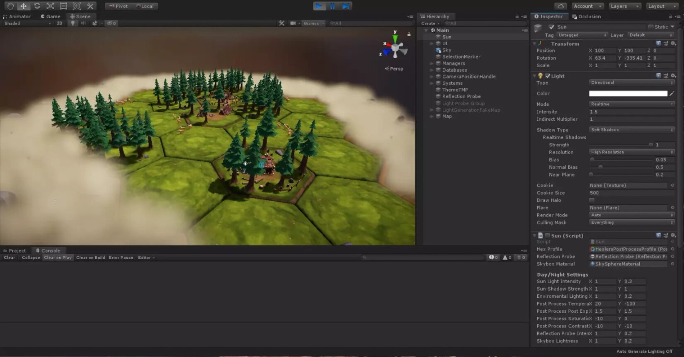Select the Scale tool
Image resolution: width=684 pixels, height=357 pixels.
click(50, 6)
